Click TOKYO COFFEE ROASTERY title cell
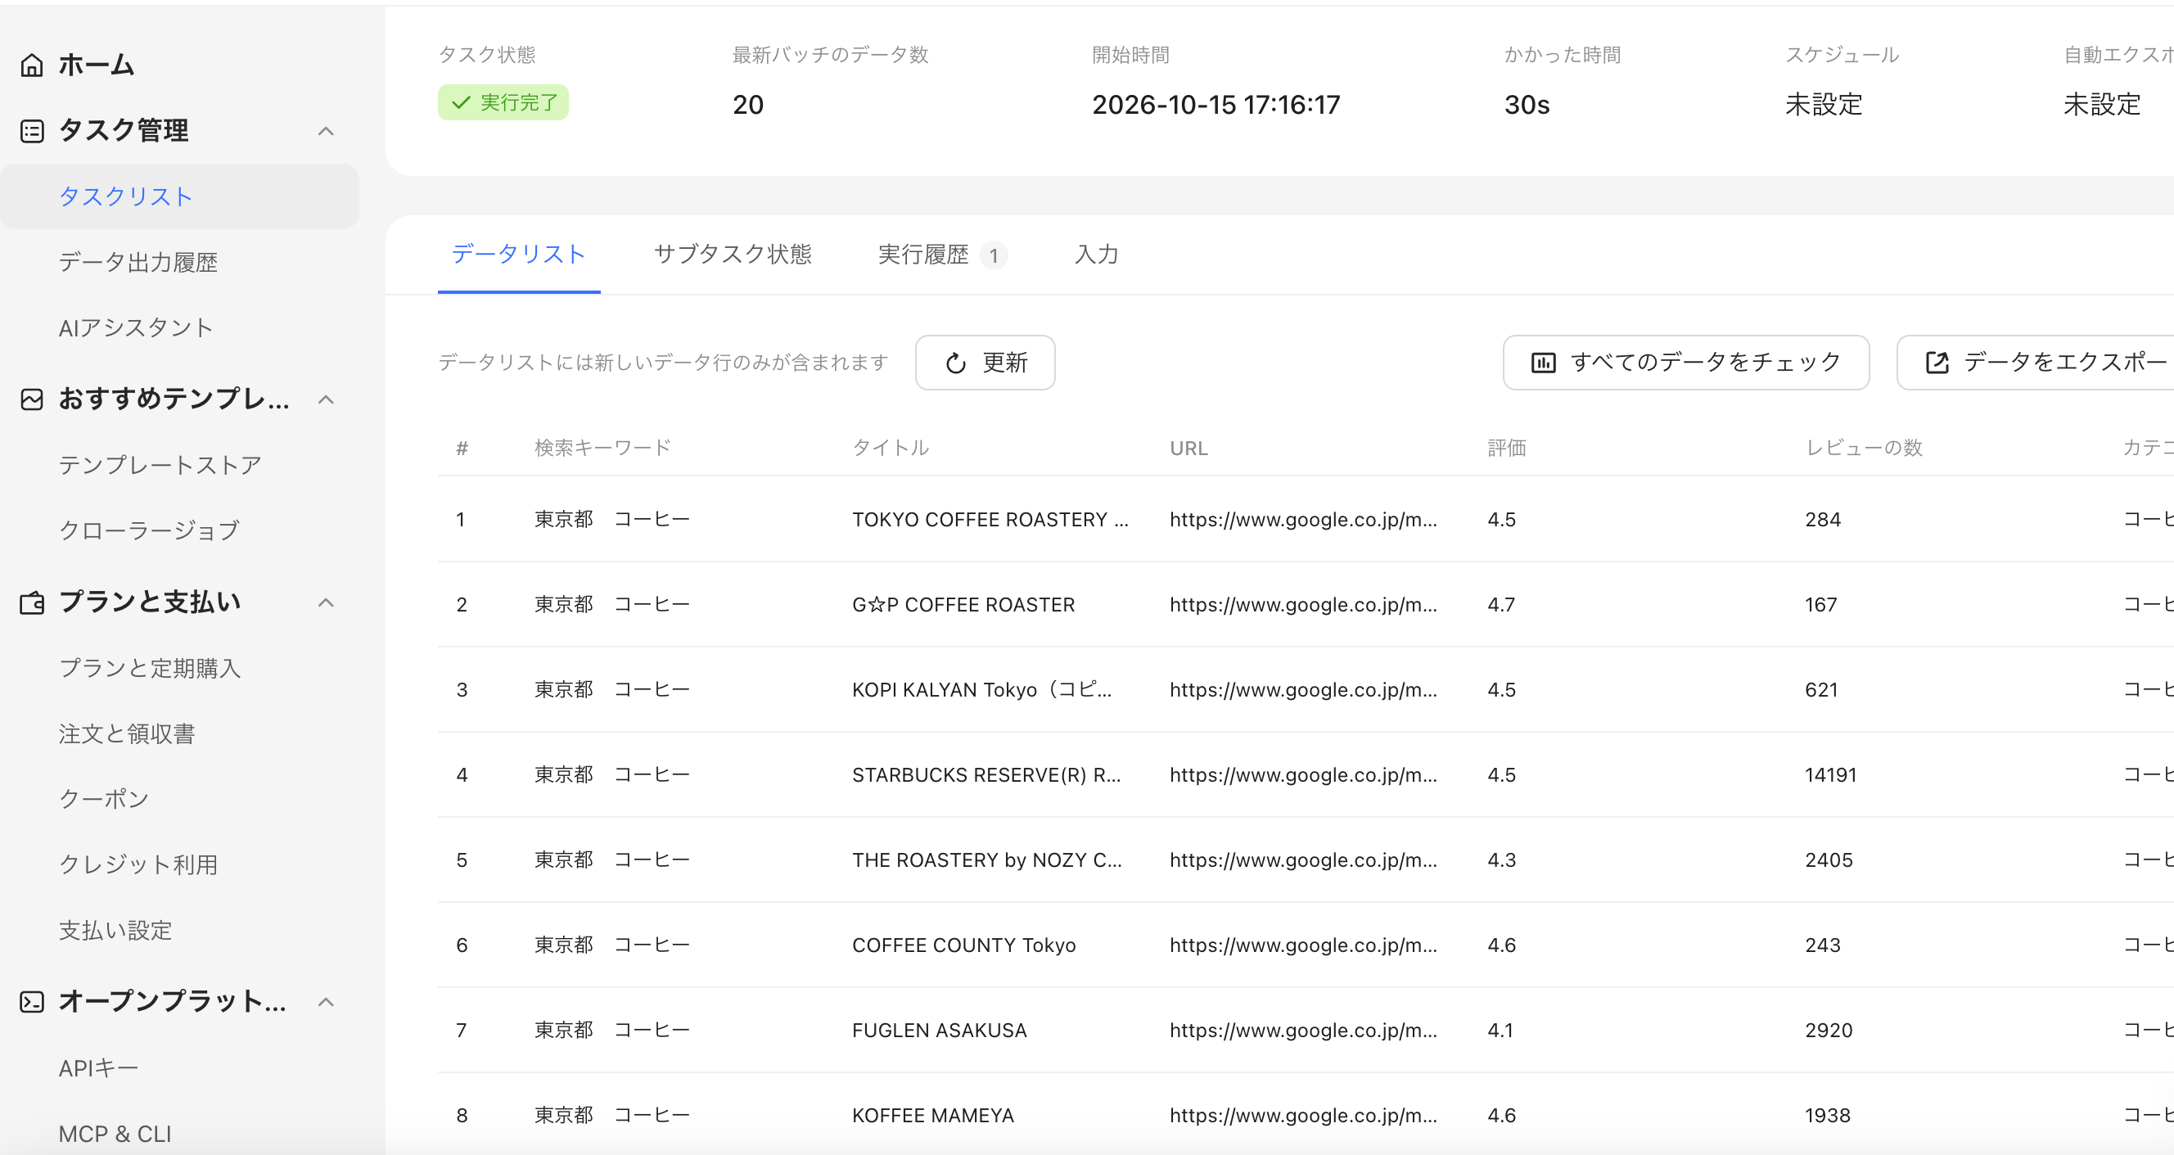The width and height of the screenshot is (2174, 1155). tap(990, 520)
